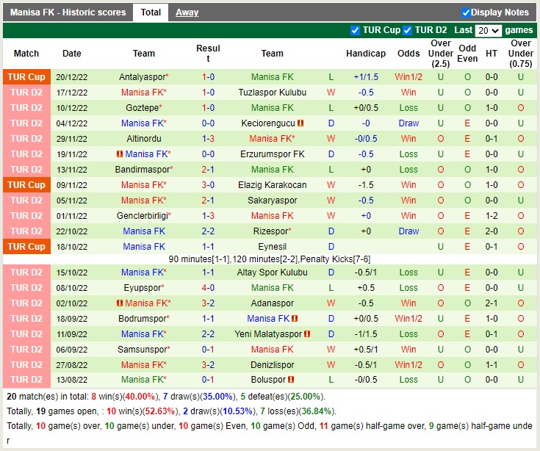Open the Eynesil team link
The height and width of the screenshot is (451, 540).
(272, 247)
